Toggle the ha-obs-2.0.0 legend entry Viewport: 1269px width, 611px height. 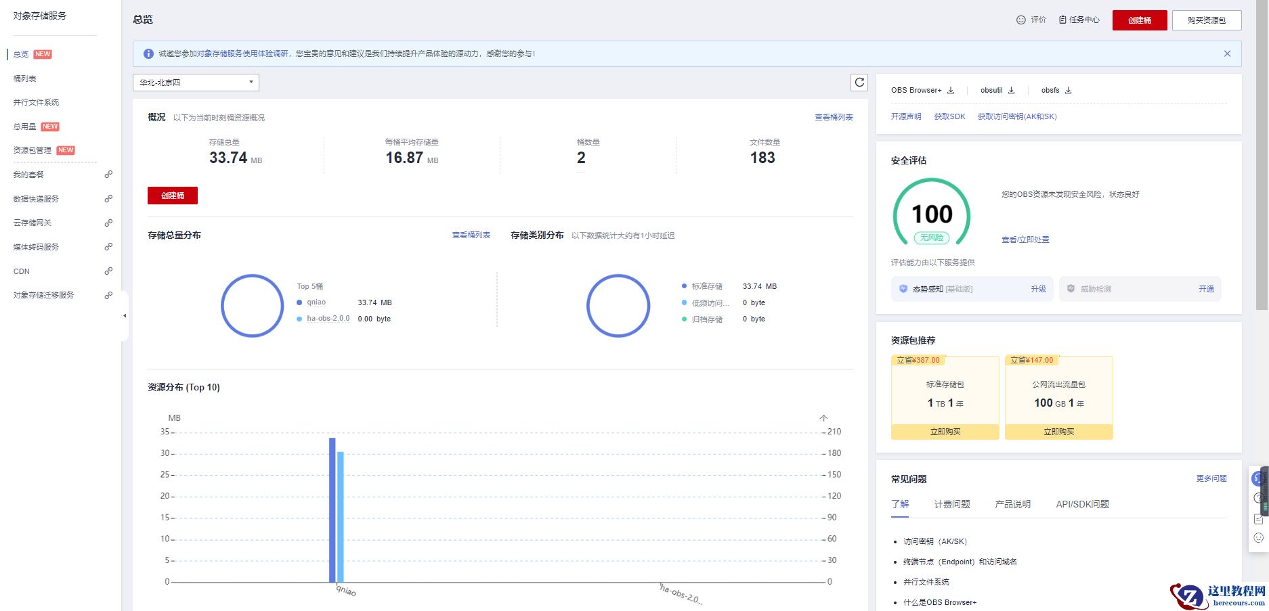click(x=328, y=319)
